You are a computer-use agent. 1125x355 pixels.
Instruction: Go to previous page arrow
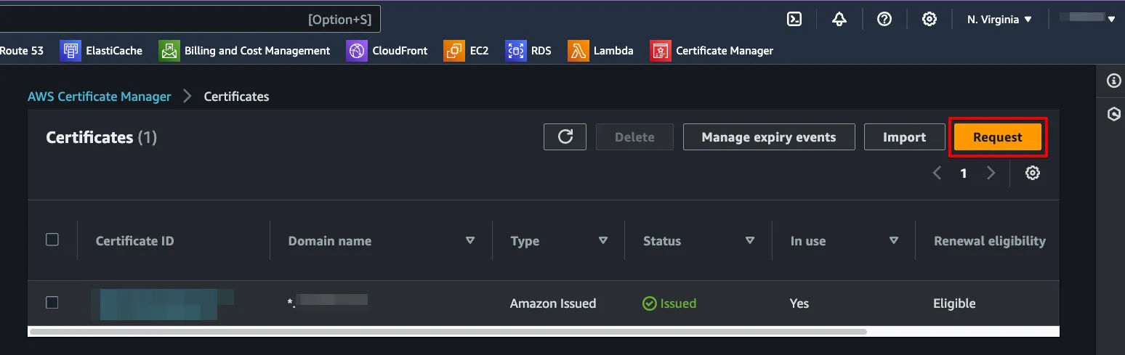(937, 173)
